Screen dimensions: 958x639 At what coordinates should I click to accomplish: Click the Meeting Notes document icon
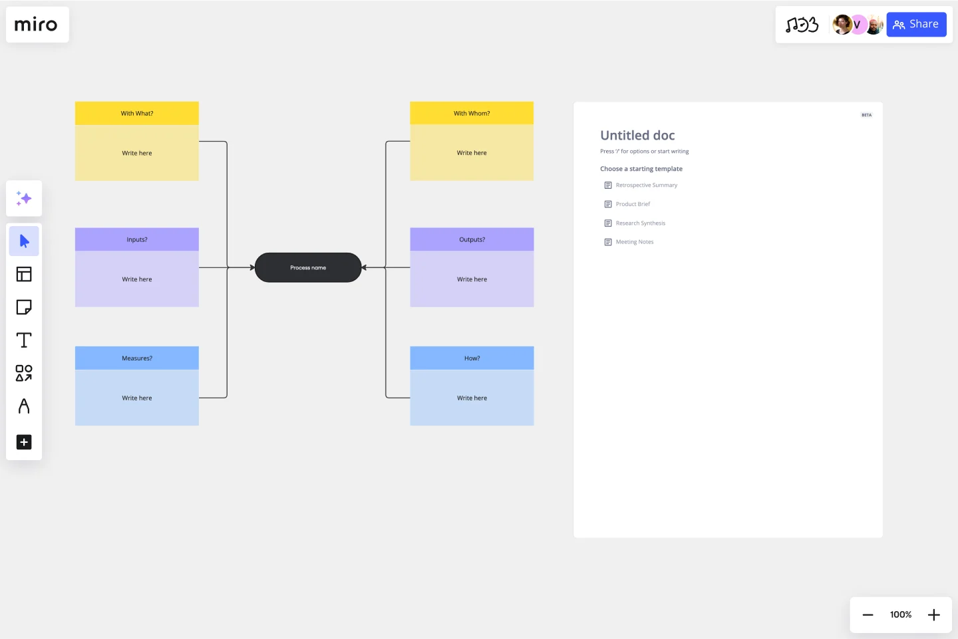[x=608, y=242]
